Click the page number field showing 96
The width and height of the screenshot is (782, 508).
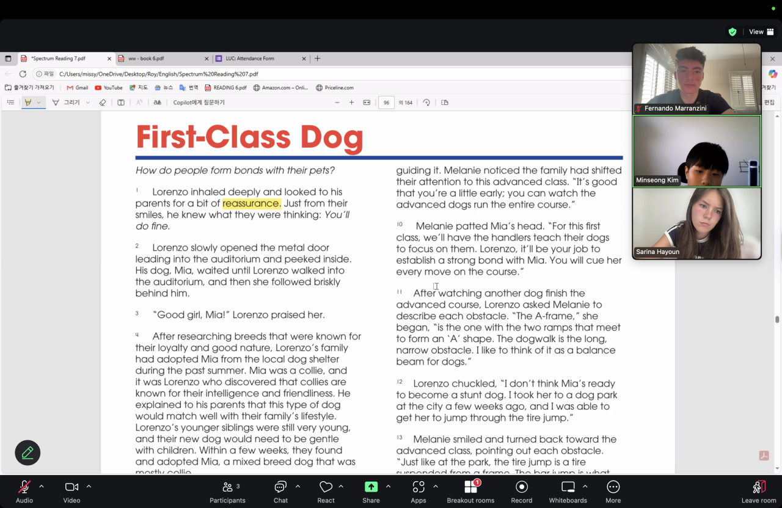(386, 103)
